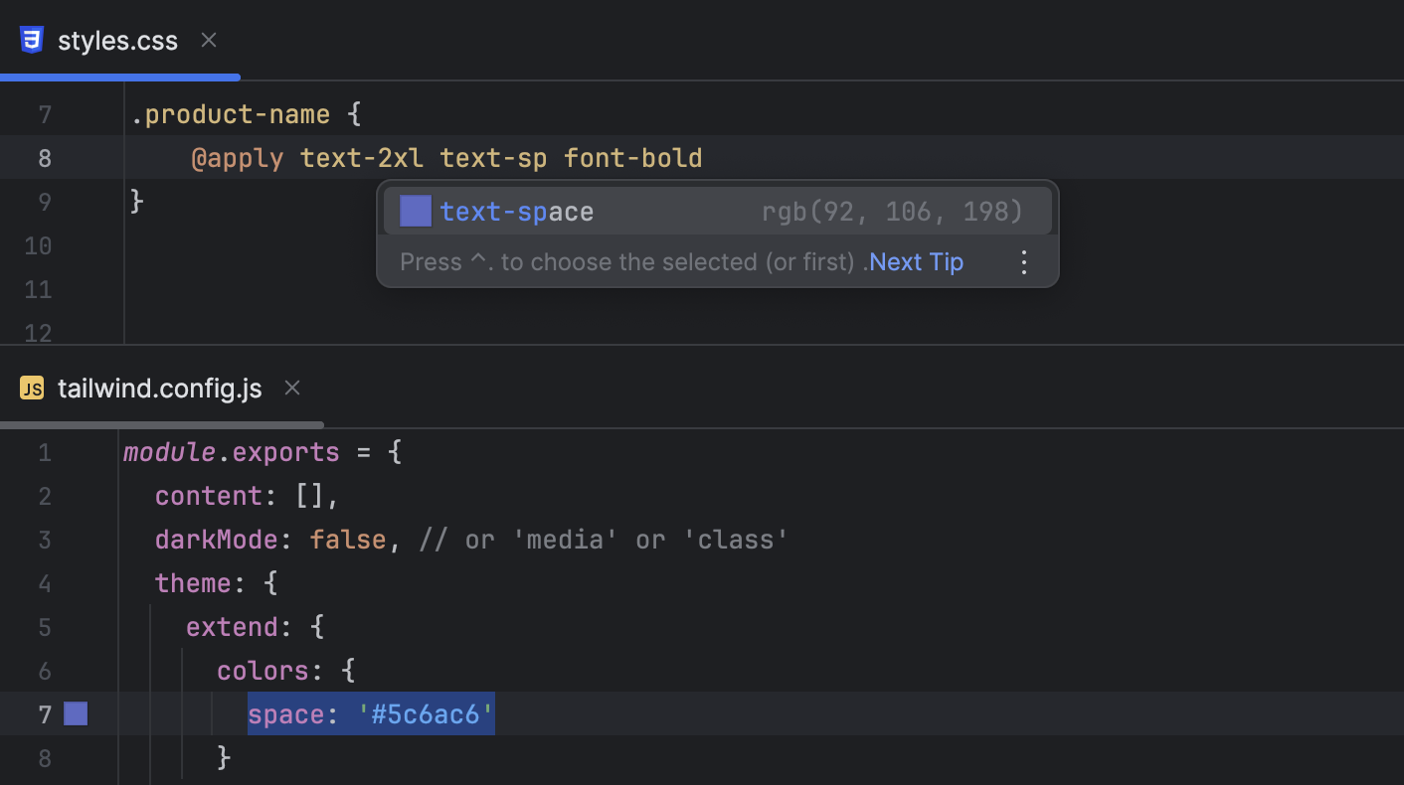This screenshot has width=1404, height=785.
Task: Click the gutter color indicator on line 7
Action: (x=75, y=713)
